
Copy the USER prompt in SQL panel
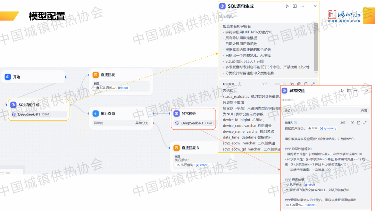[306, 84]
